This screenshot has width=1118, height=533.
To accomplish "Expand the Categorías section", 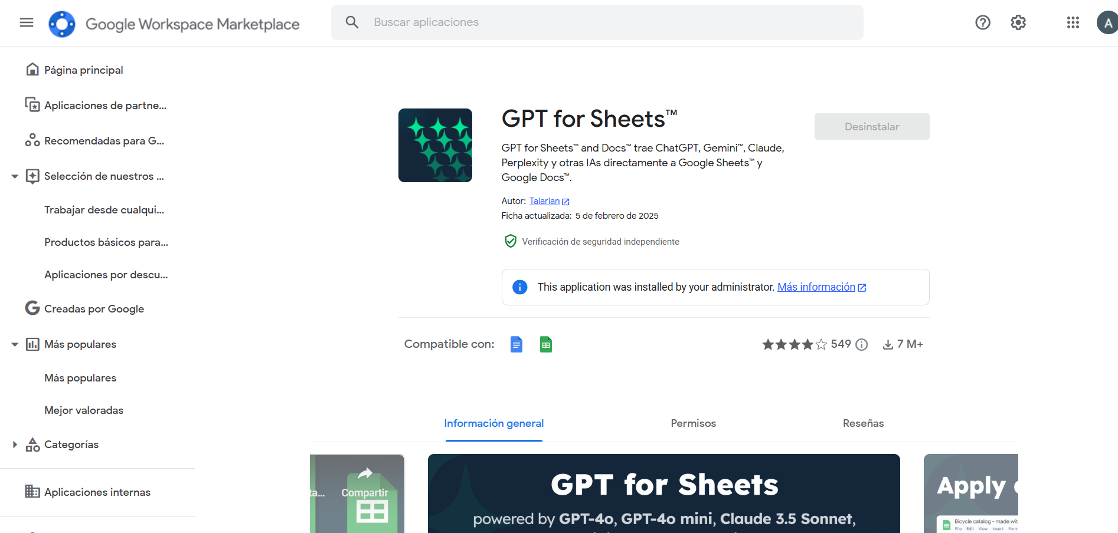I will (15, 445).
